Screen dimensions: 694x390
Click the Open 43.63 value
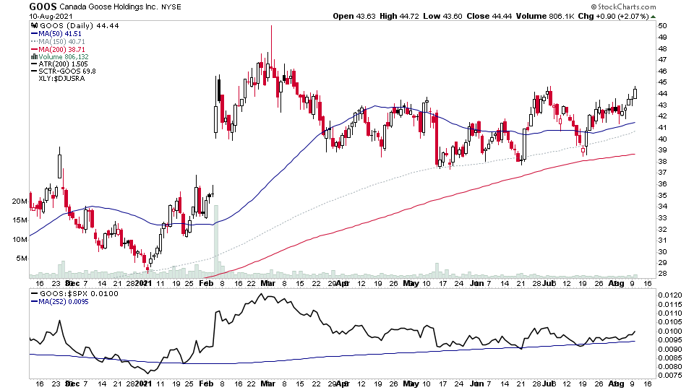[x=354, y=16]
